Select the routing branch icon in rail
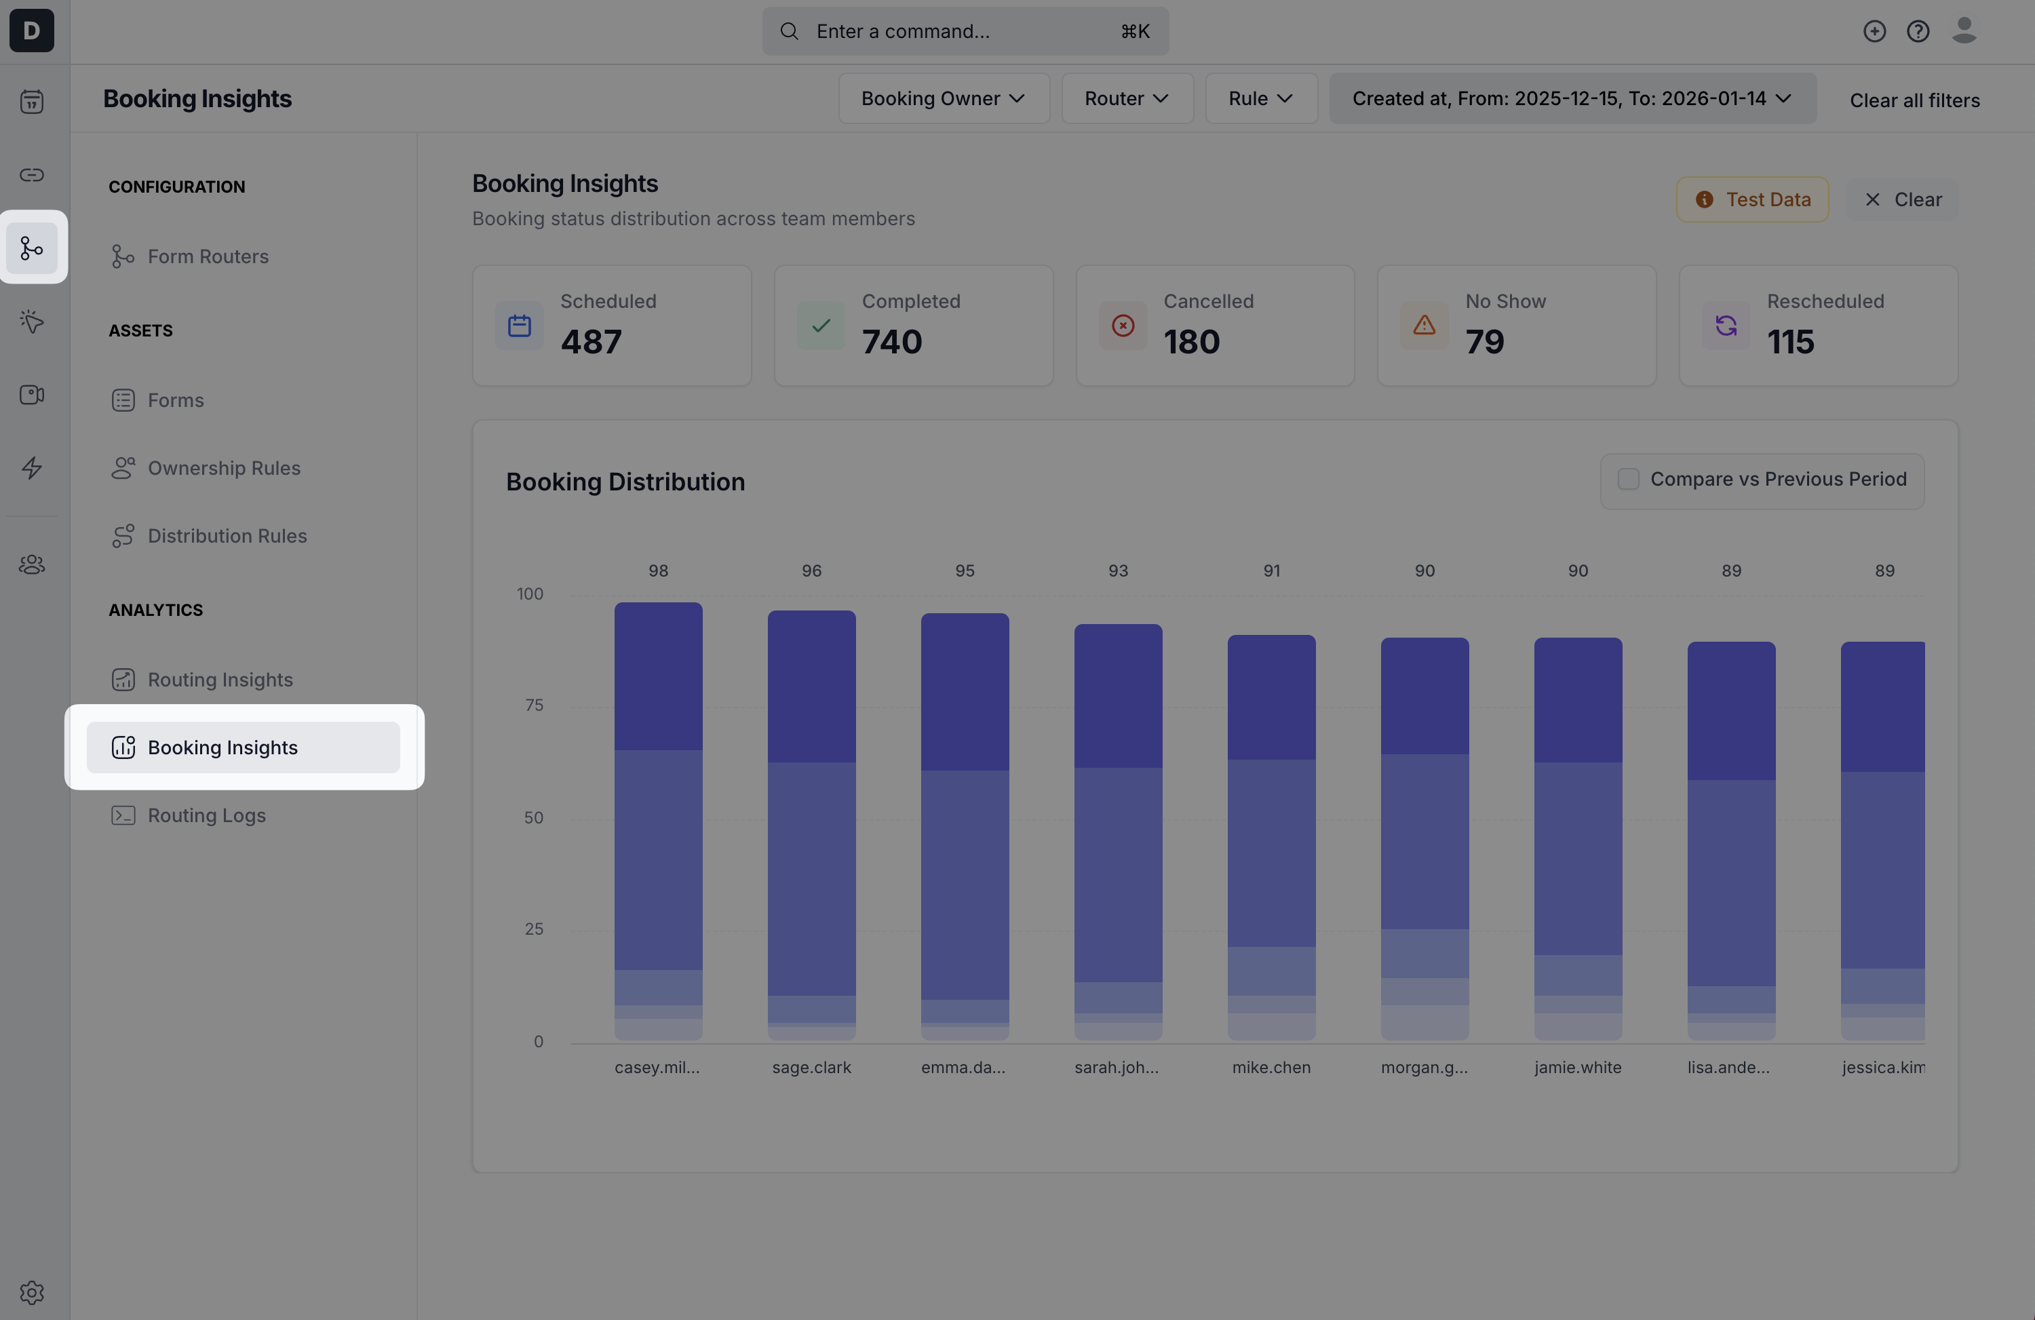Viewport: 2035px width, 1320px height. pos(32,248)
